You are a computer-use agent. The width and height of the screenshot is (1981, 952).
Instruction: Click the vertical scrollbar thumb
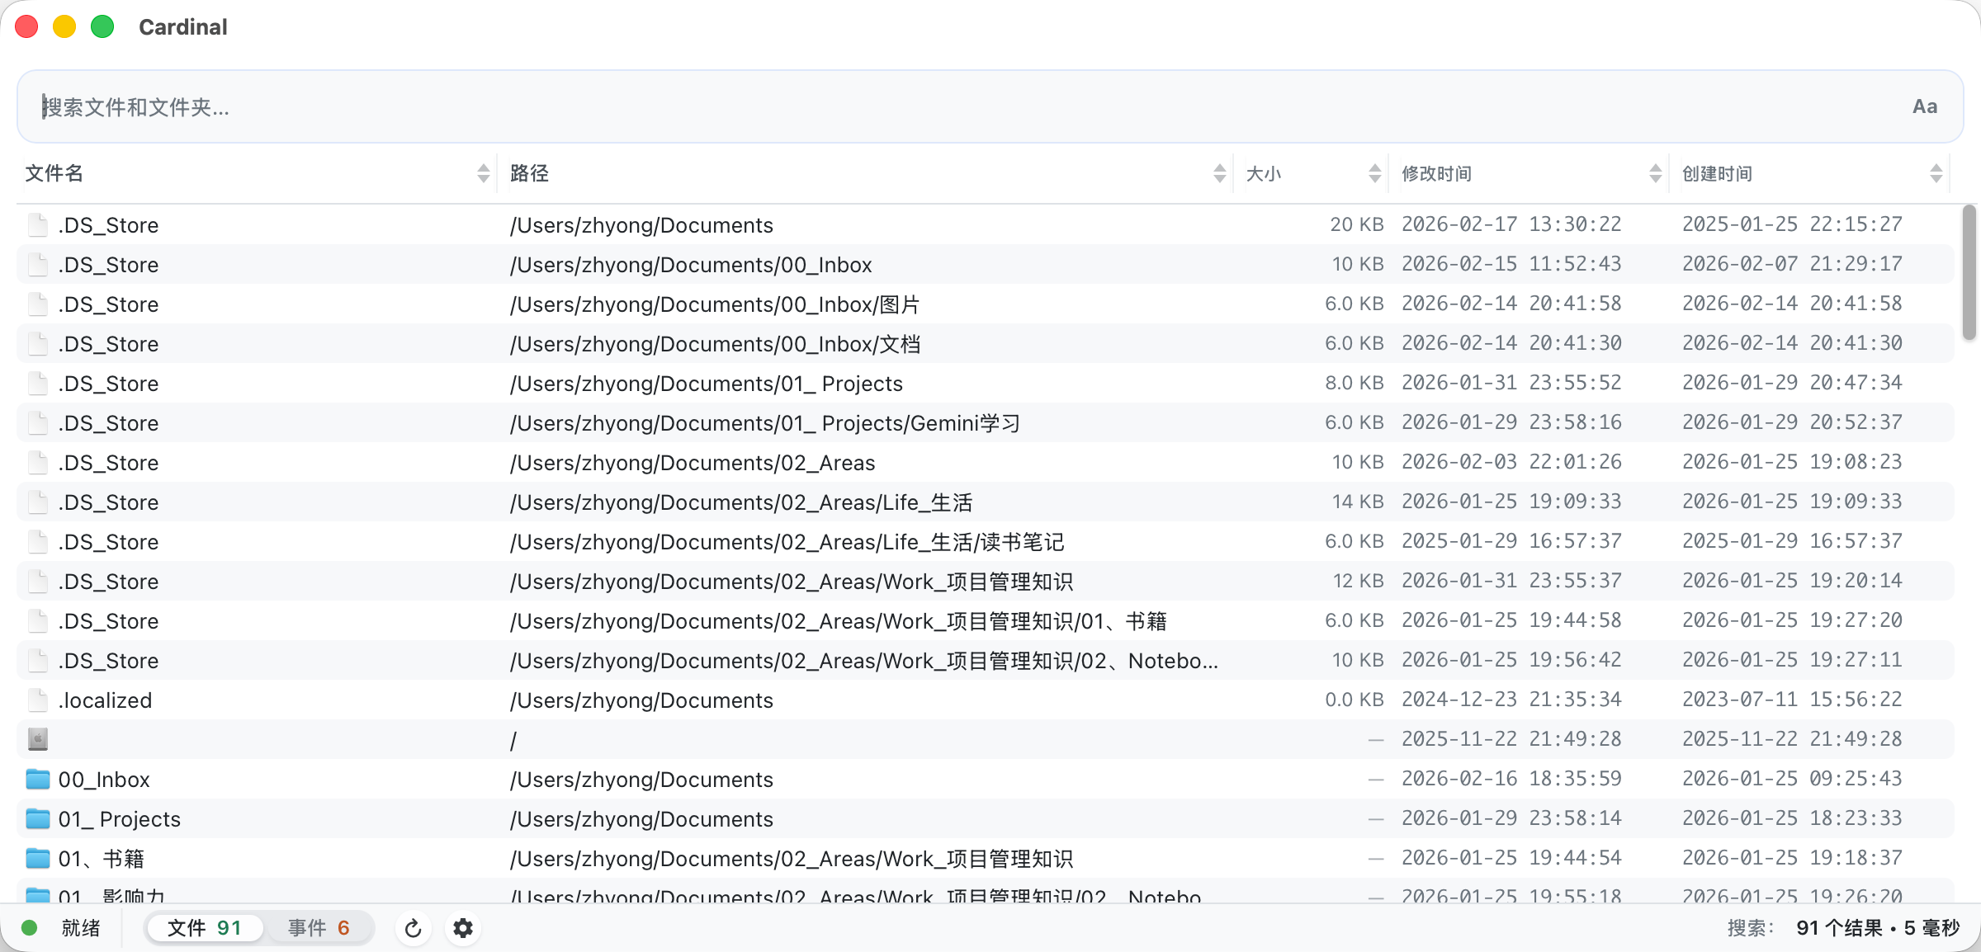[x=1969, y=272]
